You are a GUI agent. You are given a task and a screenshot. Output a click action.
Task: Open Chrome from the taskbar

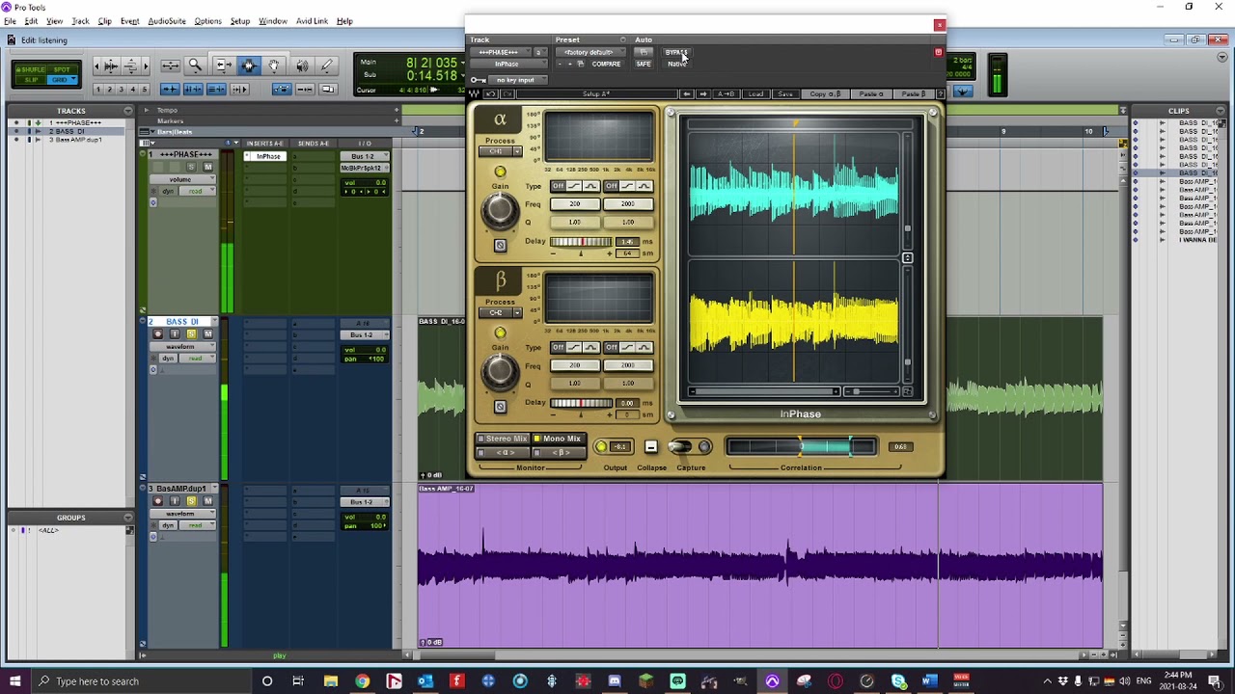[x=362, y=681]
